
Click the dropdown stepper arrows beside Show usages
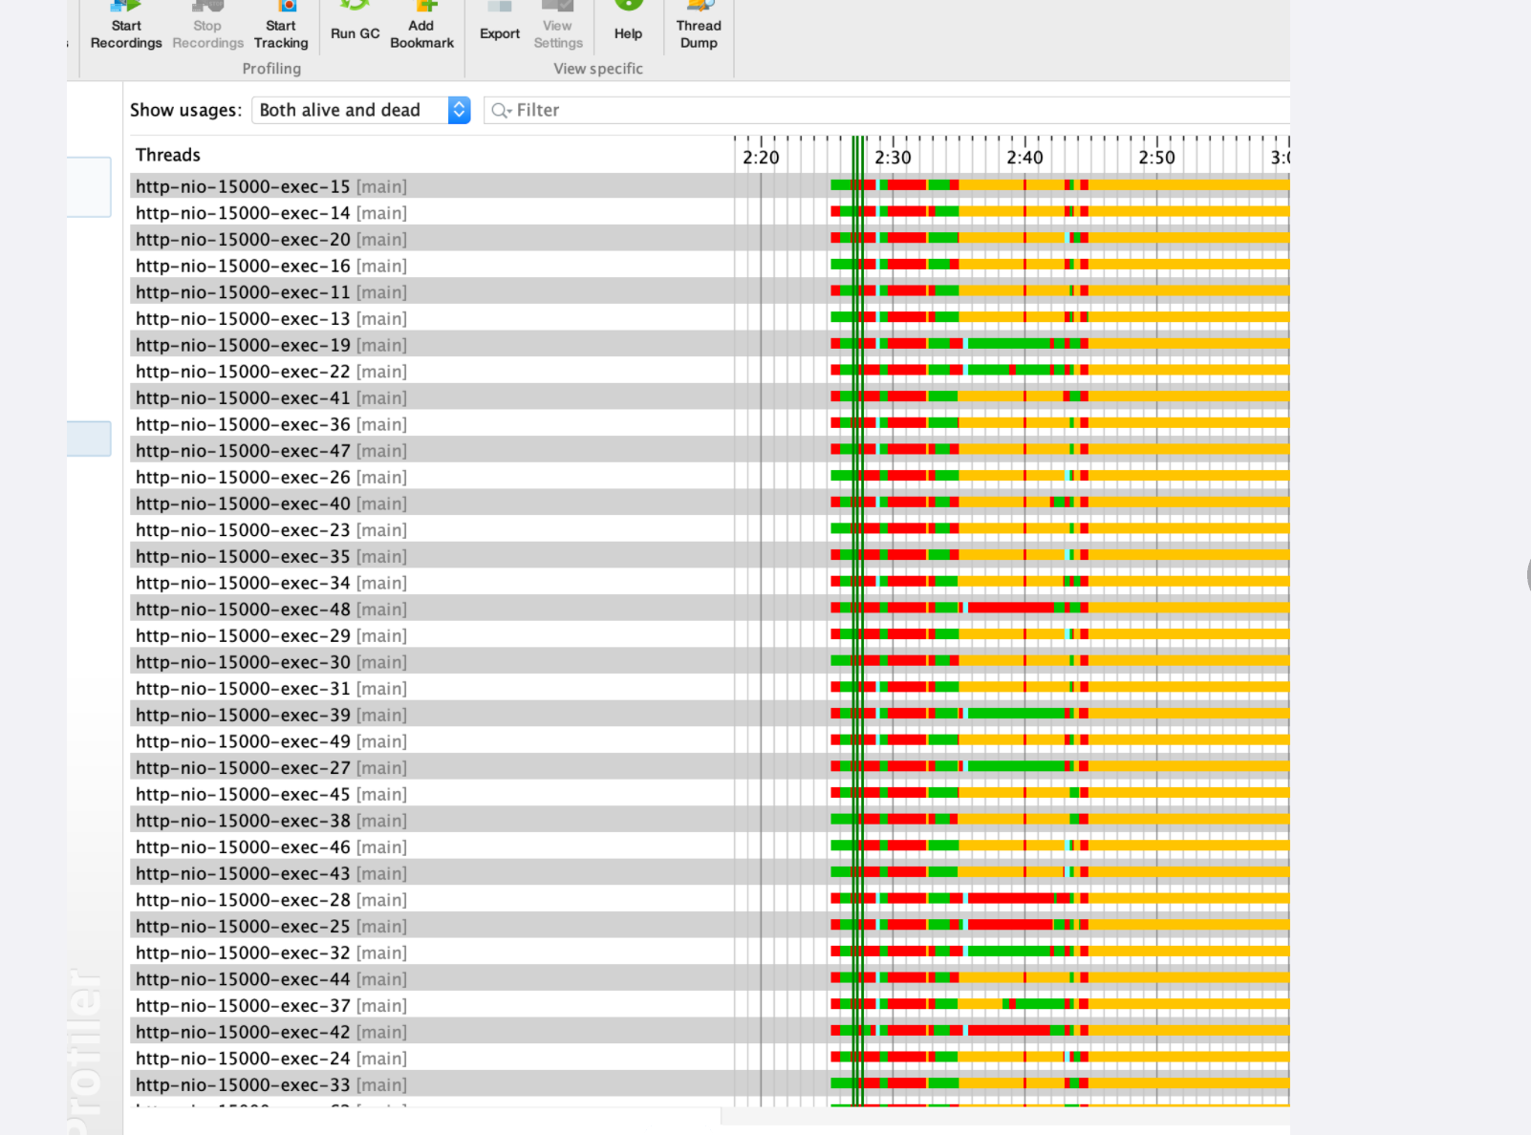(x=458, y=110)
